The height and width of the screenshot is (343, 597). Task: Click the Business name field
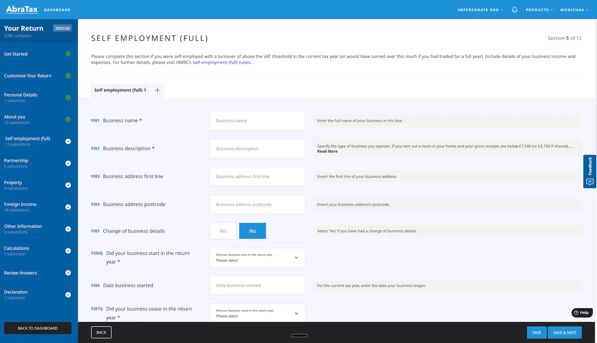point(257,121)
